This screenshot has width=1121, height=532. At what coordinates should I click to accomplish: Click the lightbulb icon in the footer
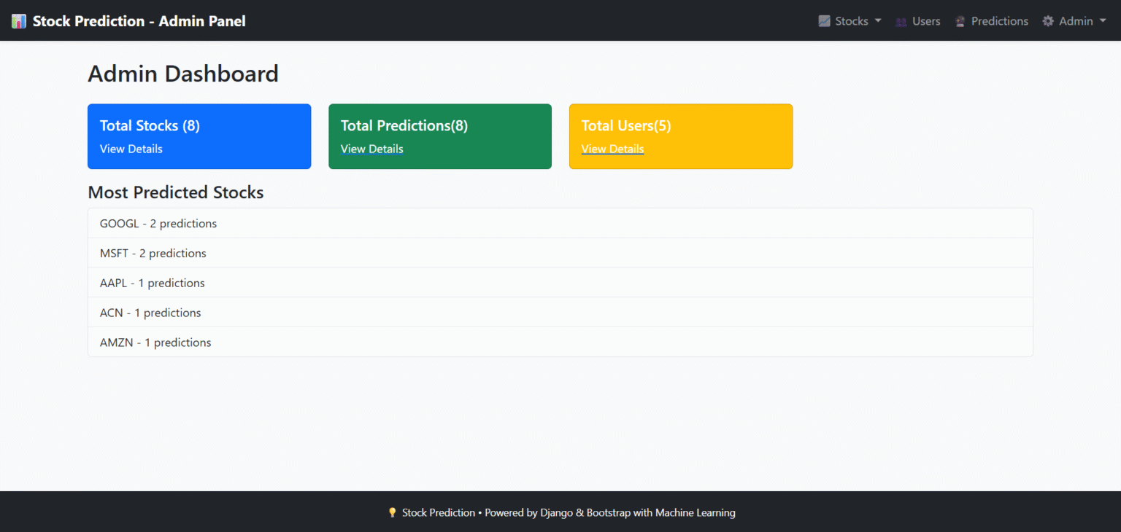(x=393, y=512)
